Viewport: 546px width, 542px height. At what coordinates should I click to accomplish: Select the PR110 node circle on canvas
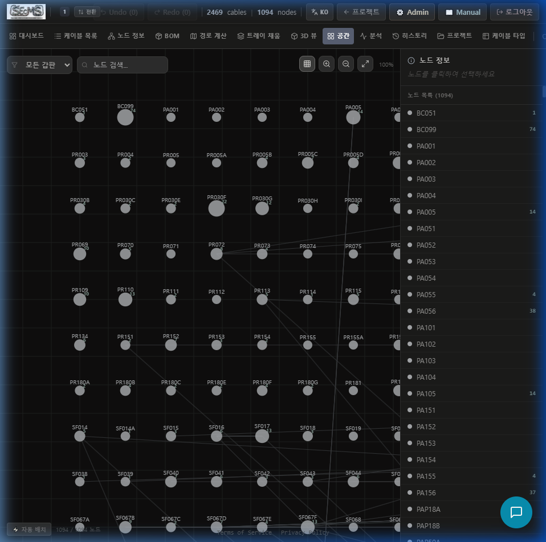click(x=125, y=299)
